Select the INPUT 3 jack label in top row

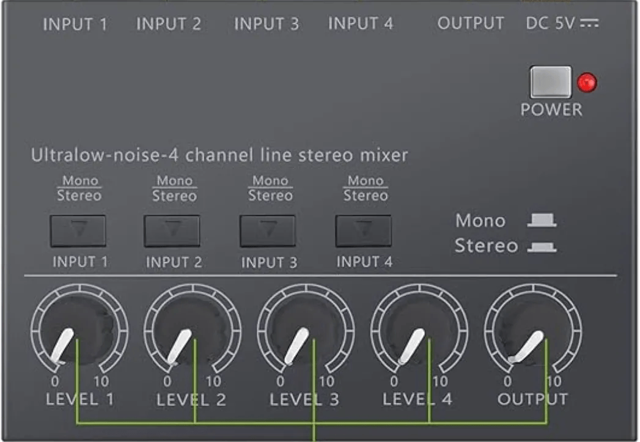click(x=267, y=24)
